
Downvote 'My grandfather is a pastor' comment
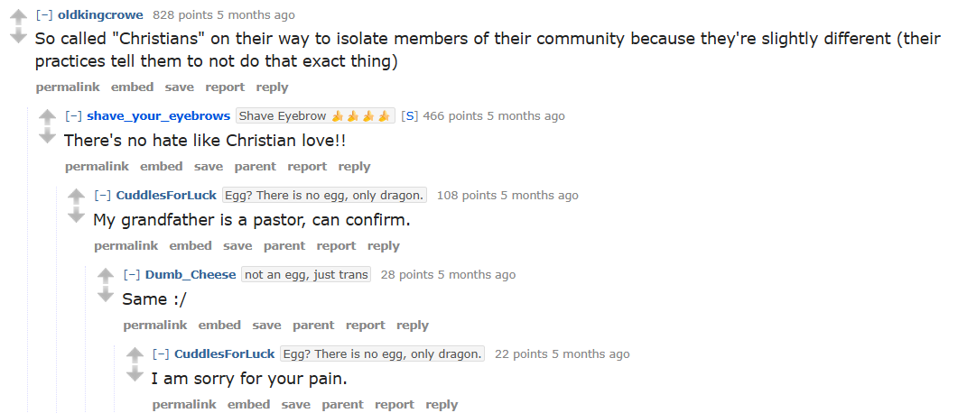tap(77, 216)
